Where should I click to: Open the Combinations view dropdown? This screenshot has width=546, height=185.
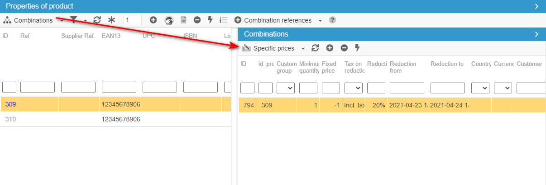point(62,20)
